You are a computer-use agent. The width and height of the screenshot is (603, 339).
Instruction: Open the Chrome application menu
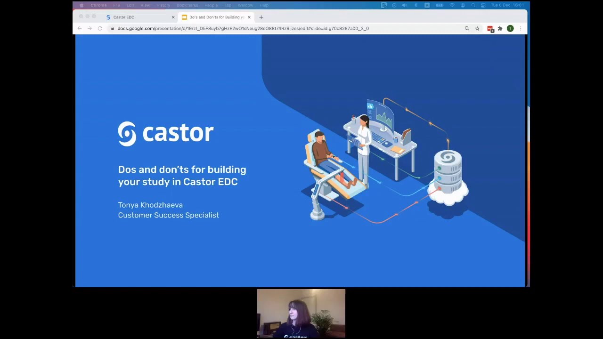(98, 5)
